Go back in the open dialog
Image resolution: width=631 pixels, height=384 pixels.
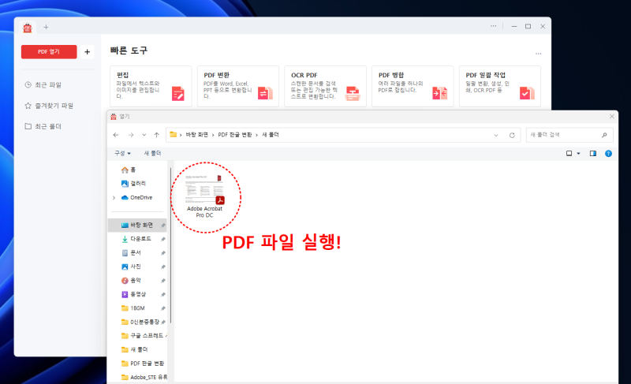(116, 135)
